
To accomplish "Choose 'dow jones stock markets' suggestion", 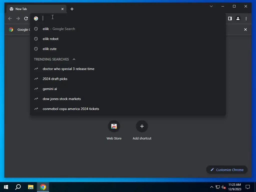I will click(128, 98).
